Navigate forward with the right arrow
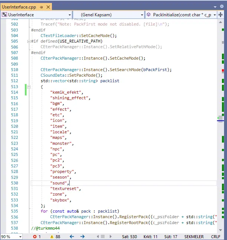 82,237
